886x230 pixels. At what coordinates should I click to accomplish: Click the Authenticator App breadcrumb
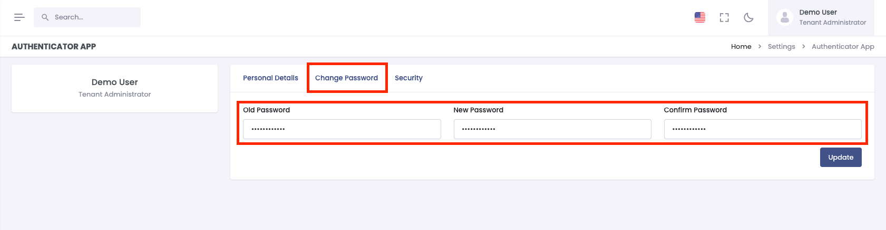(842, 47)
